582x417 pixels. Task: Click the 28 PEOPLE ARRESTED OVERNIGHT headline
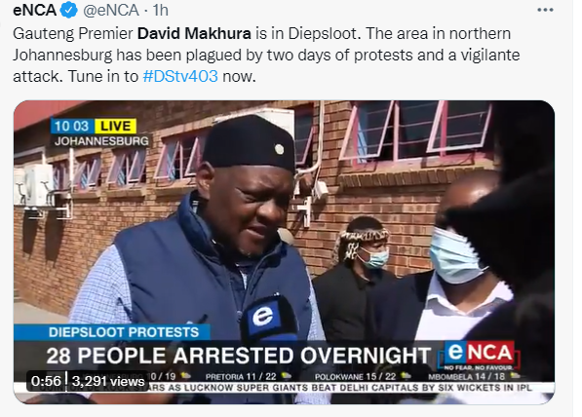pyautogui.click(x=238, y=356)
